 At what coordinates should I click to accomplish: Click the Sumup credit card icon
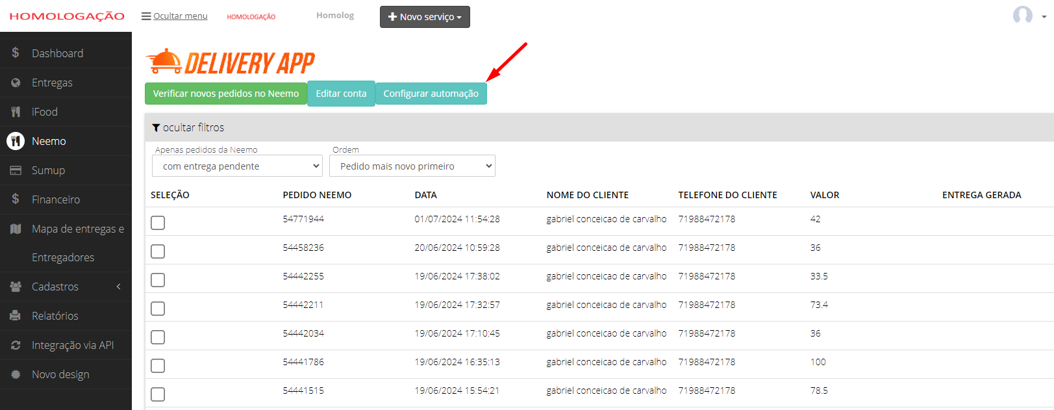pos(16,170)
